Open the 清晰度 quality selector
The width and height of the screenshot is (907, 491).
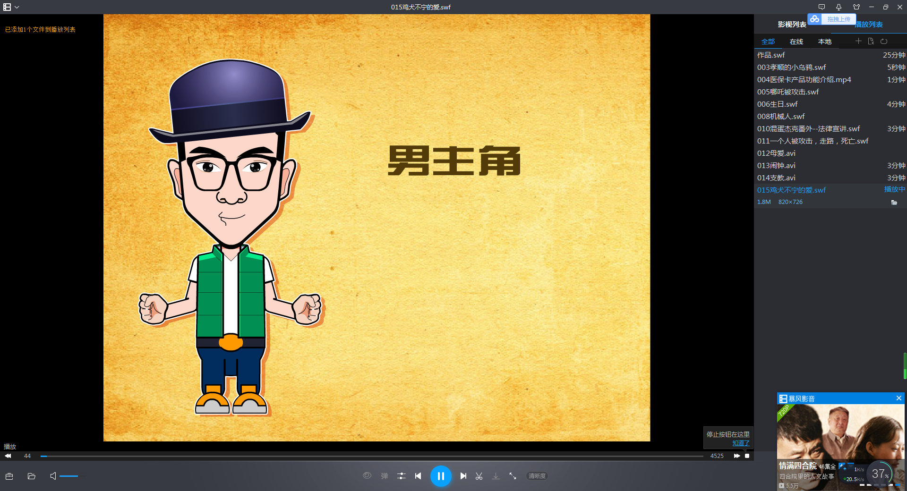pyautogui.click(x=537, y=476)
